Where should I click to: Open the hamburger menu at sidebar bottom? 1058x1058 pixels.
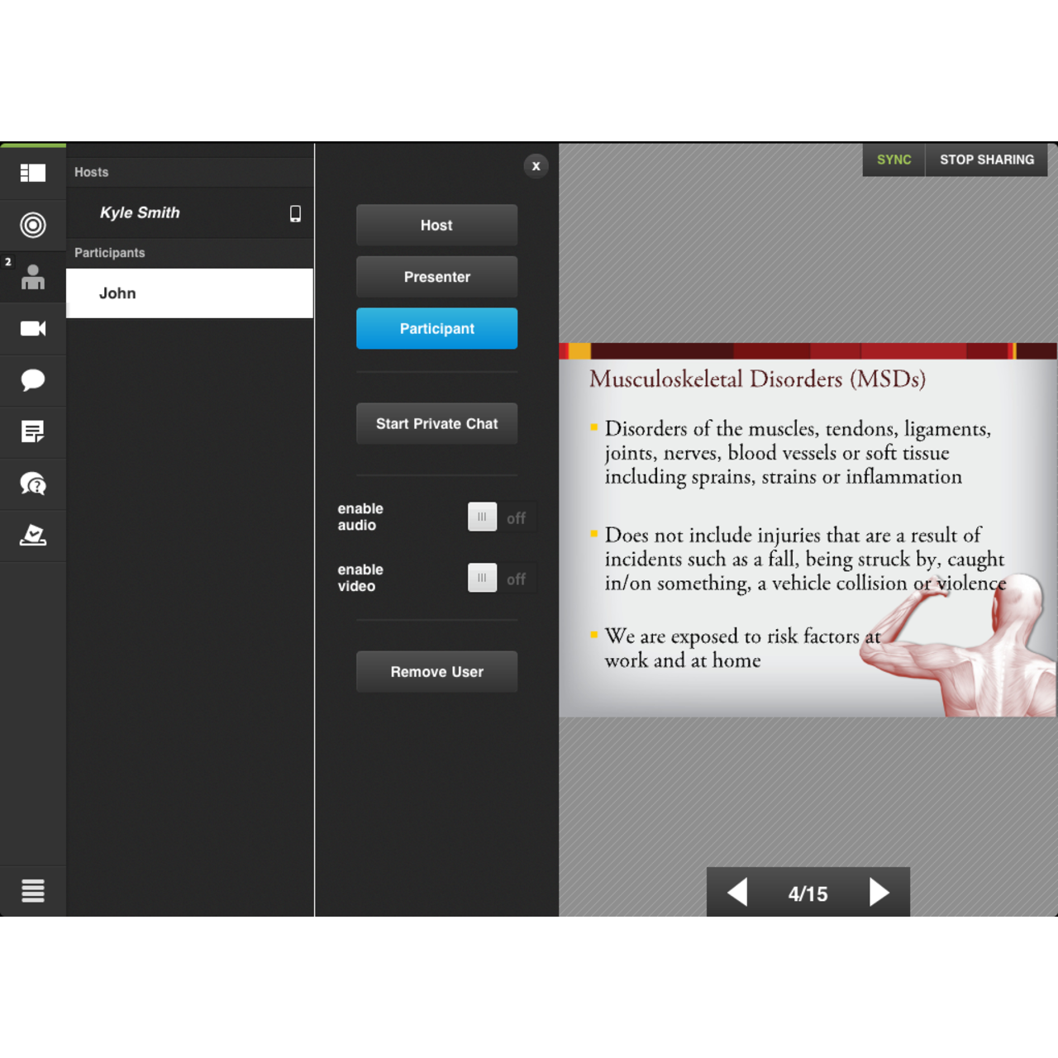(x=33, y=891)
